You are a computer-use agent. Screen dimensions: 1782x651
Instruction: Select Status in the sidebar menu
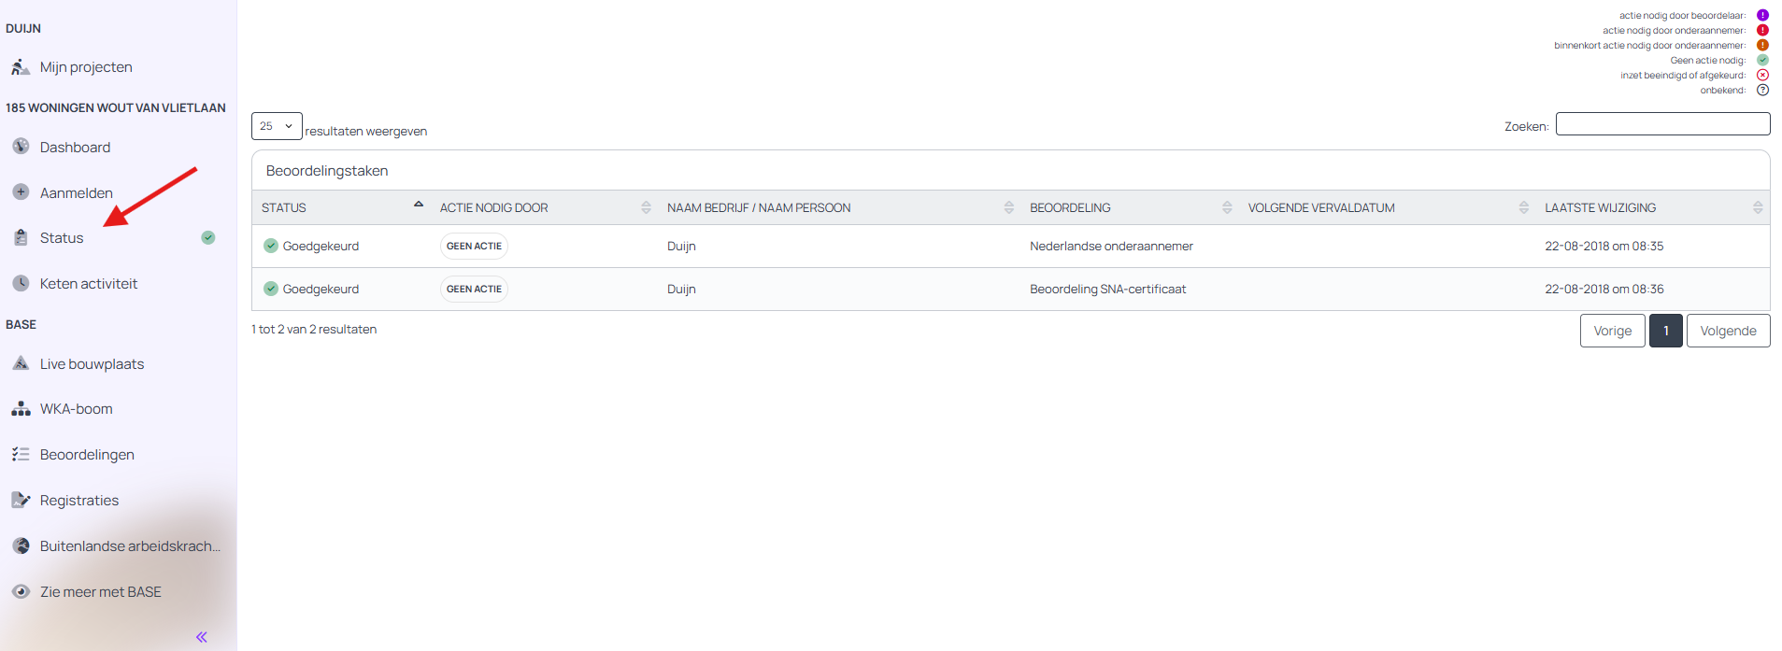coord(62,238)
